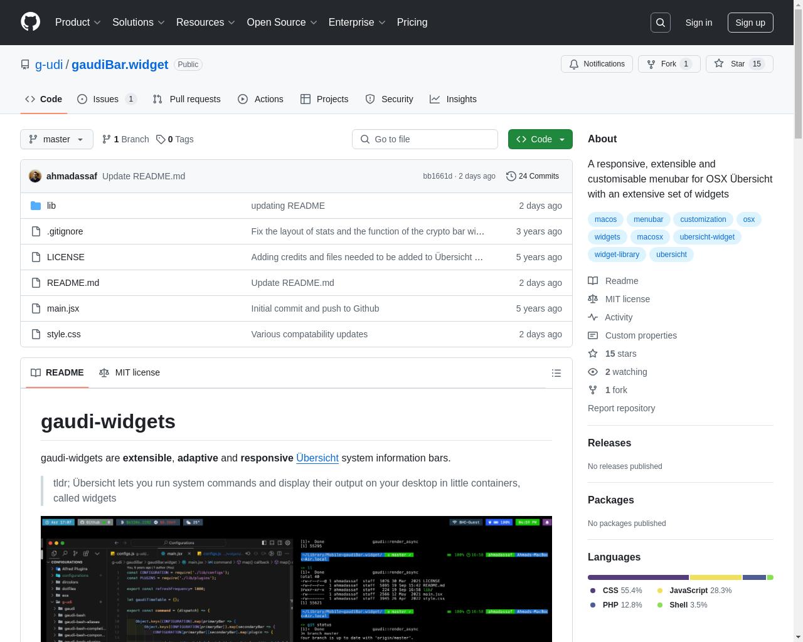Click the Shell 3.5% language entry

coord(681,605)
